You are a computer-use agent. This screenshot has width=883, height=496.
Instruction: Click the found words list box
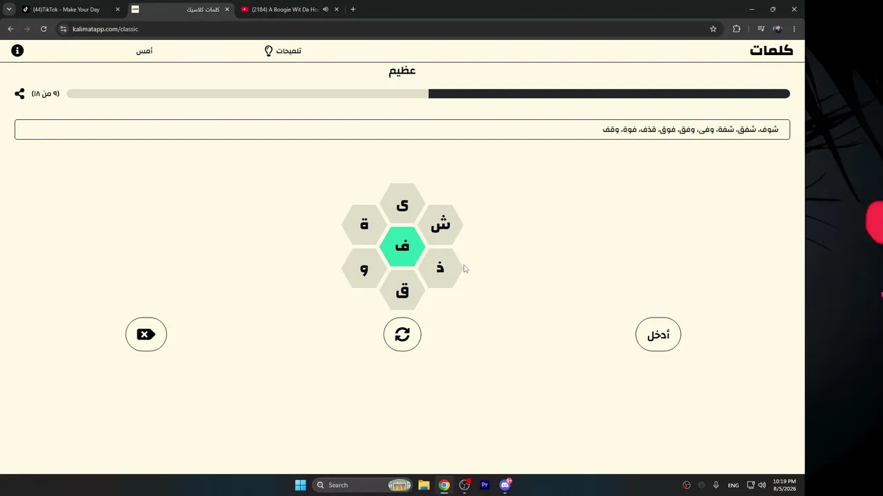point(402,130)
